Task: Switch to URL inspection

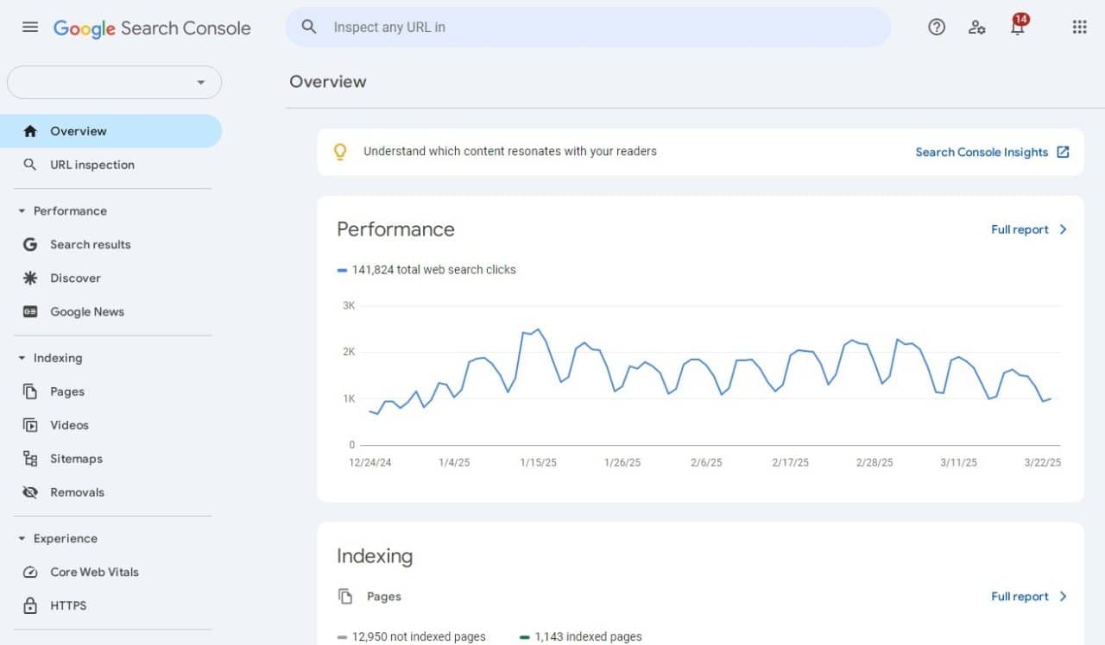Action: tap(92, 165)
